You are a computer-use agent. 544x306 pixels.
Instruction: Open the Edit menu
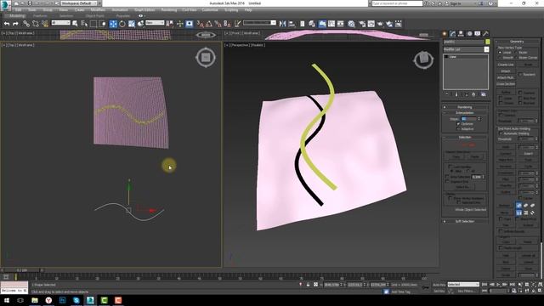[18, 10]
